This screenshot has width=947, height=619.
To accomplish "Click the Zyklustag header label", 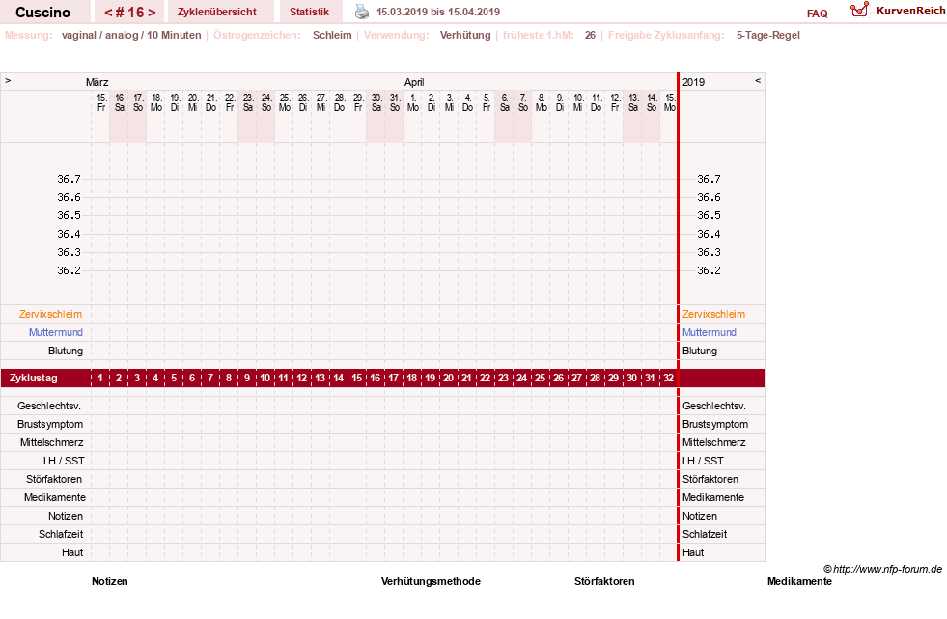I will (x=34, y=378).
